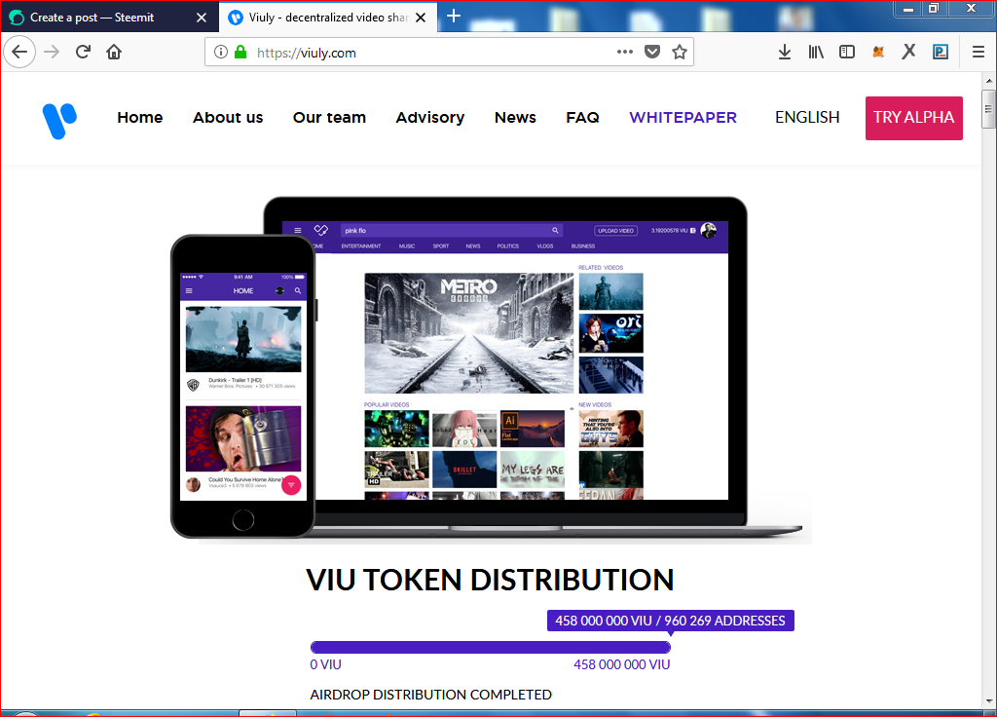Open the Home nav link
The width and height of the screenshot is (997, 717).
click(140, 118)
